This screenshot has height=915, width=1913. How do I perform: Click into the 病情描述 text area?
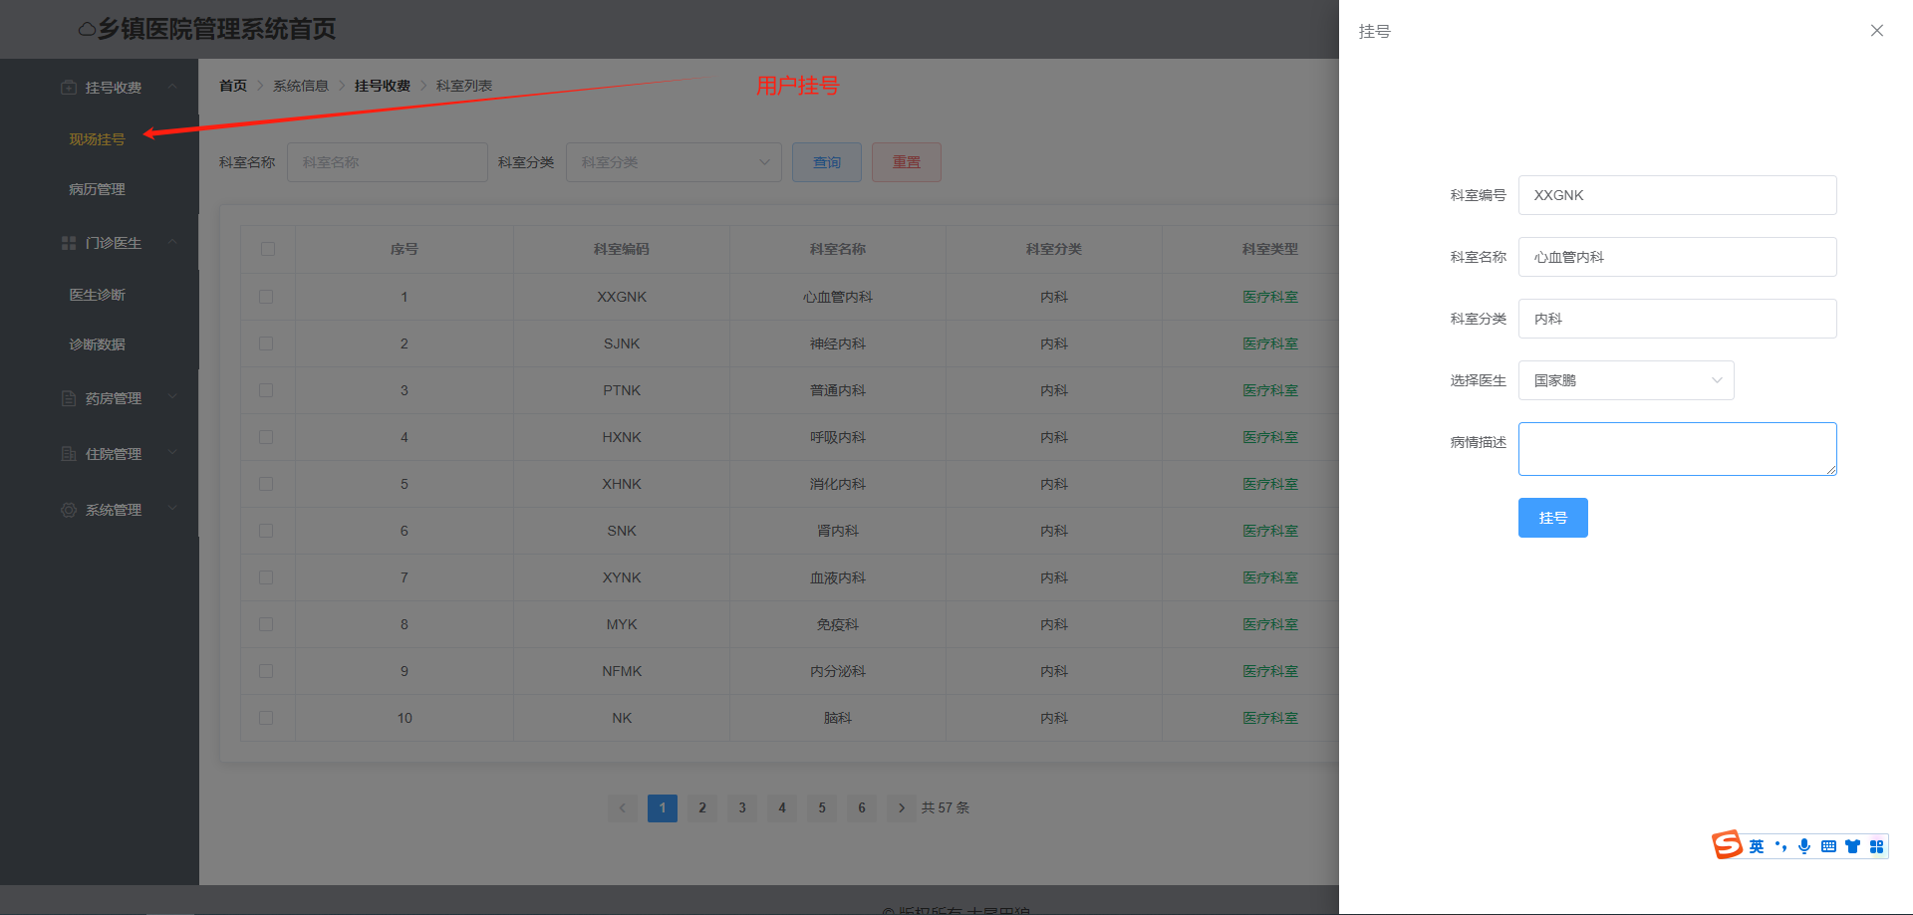click(1676, 449)
